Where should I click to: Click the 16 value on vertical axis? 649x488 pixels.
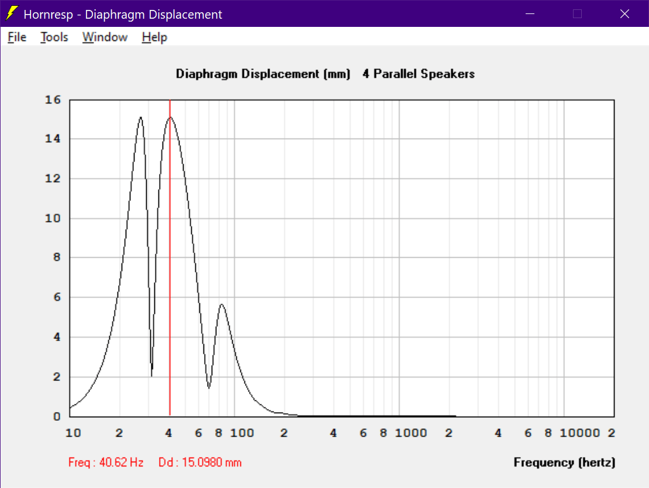point(53,100)
